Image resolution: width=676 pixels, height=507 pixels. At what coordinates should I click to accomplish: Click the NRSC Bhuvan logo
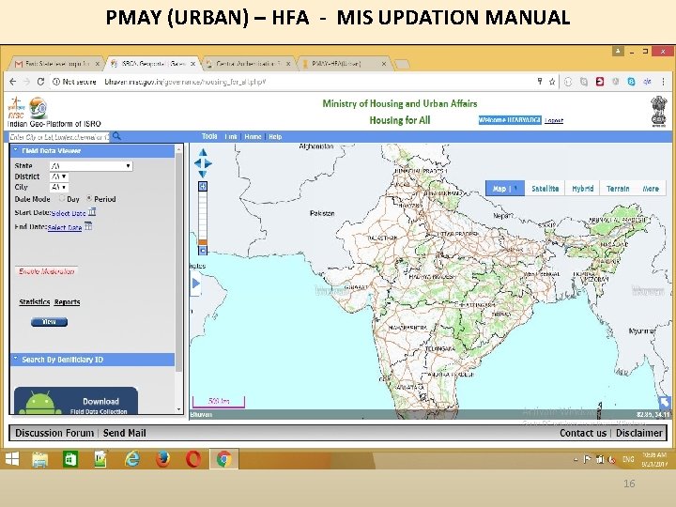[x=27, y=108]
